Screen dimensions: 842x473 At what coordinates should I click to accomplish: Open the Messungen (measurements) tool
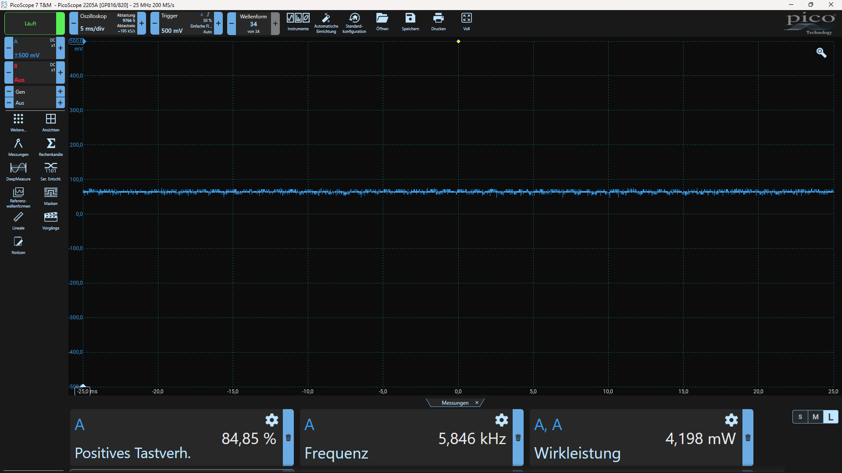[18, 147]
